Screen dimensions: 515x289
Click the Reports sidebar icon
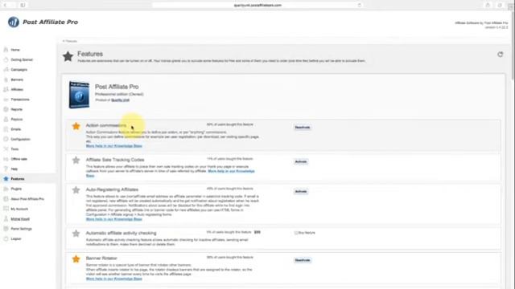click(6, 109)
